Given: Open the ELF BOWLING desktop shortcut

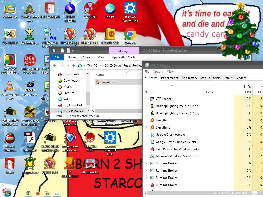Looking at the screenshot, I should (50, 10).
